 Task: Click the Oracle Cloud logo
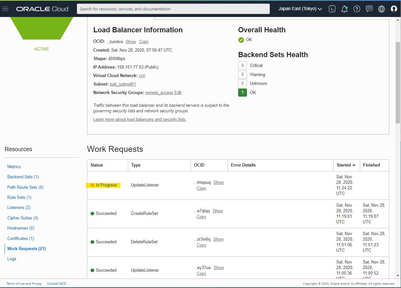click(x=42, y=9)
